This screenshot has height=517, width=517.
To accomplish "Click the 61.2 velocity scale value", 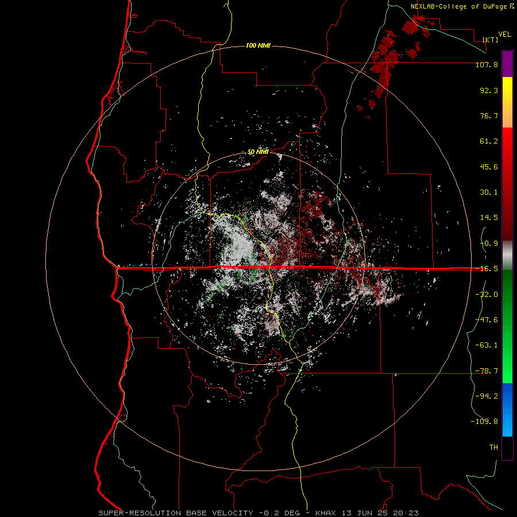I will 489,141.
